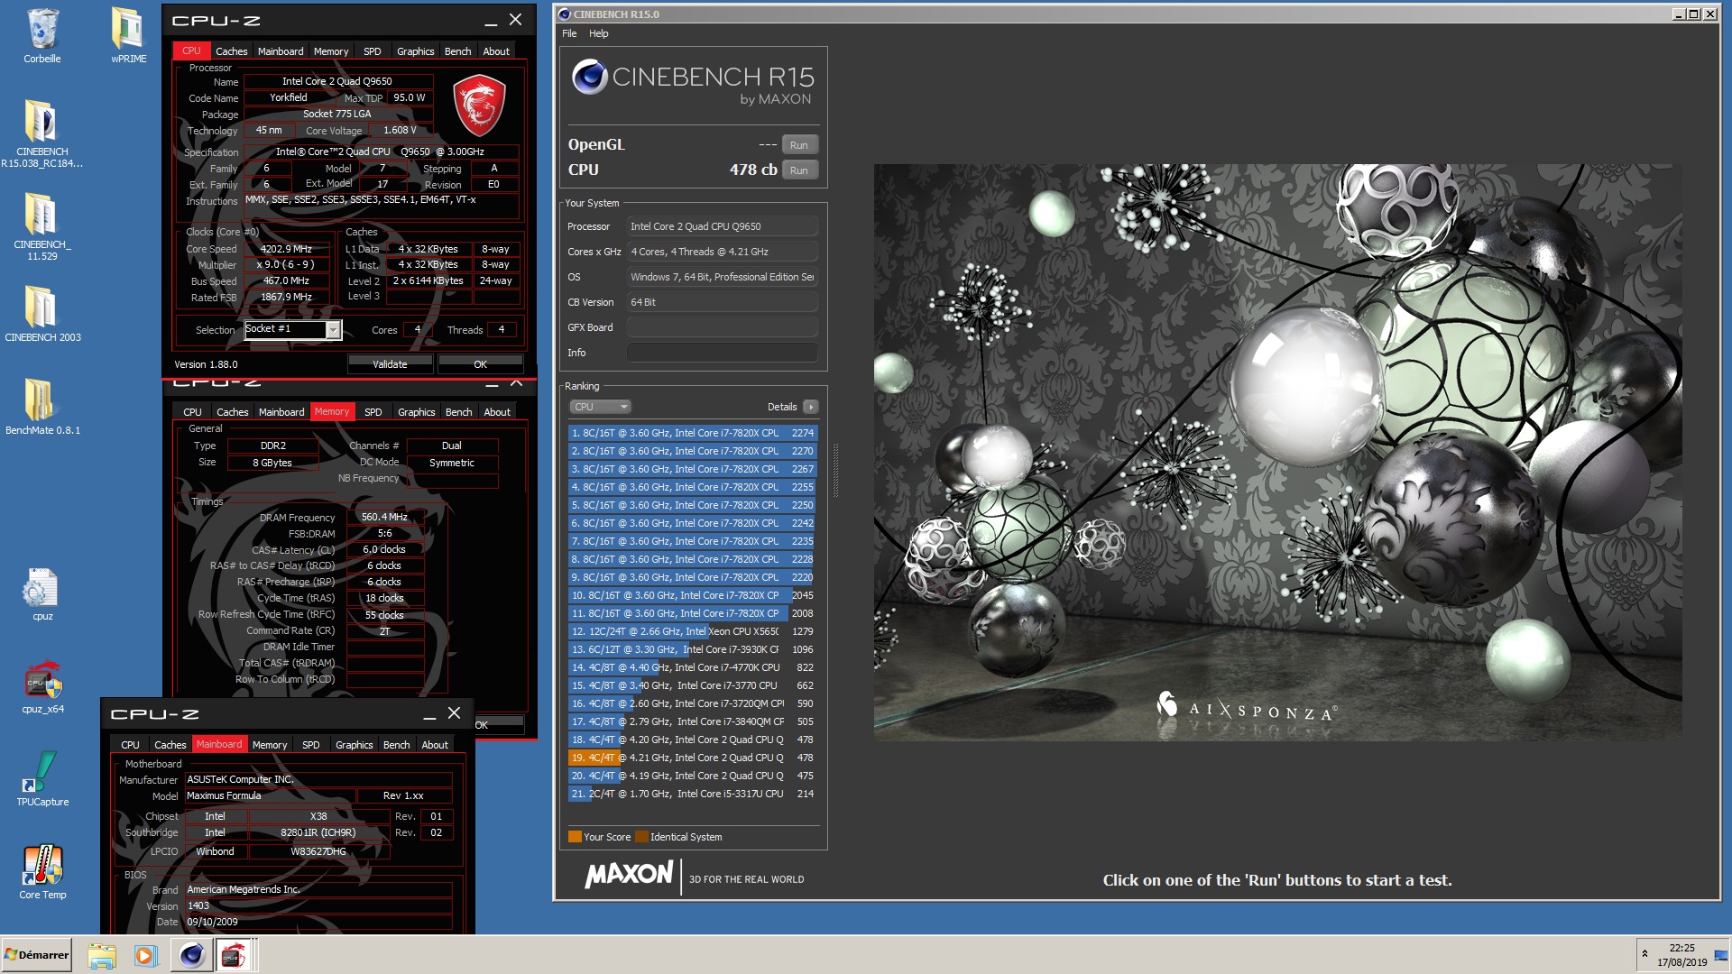Open Graphics tab in top CPU-Z
Viewport: 1732px width, 974px height.
[x=416, y=51]
